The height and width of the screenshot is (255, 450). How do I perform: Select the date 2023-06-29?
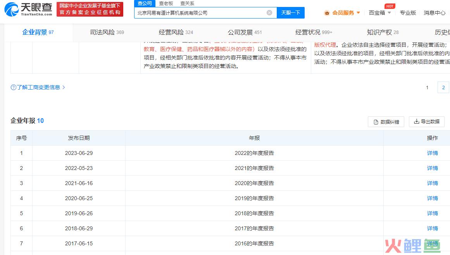(79, 153)
